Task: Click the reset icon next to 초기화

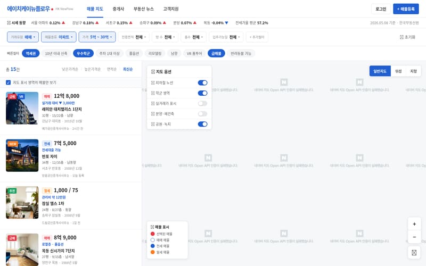Action: tap(402, 37)
